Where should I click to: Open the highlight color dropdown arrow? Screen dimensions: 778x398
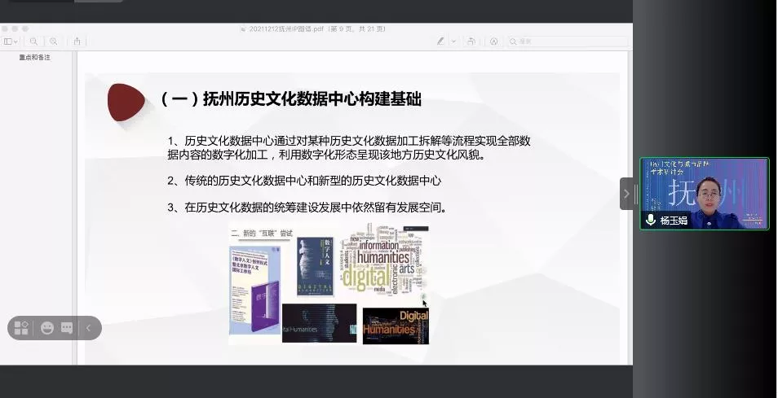pyautogui.click(x=453, y=42)
